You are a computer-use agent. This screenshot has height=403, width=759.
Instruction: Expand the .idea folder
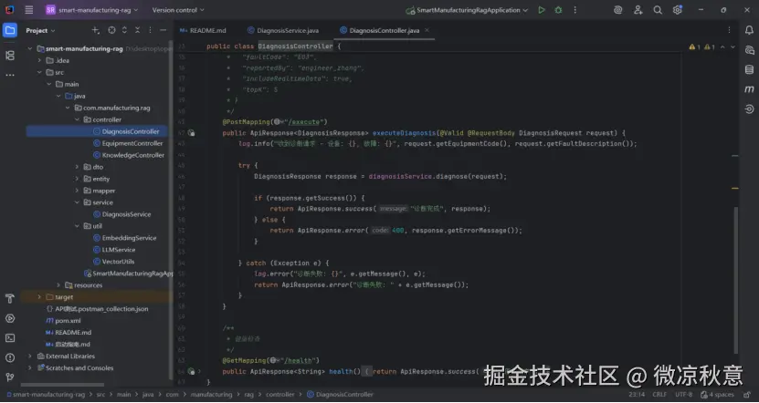39,60
